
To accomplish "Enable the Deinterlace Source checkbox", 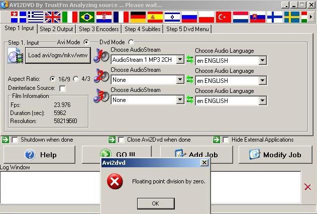I will tap(62, 88).
